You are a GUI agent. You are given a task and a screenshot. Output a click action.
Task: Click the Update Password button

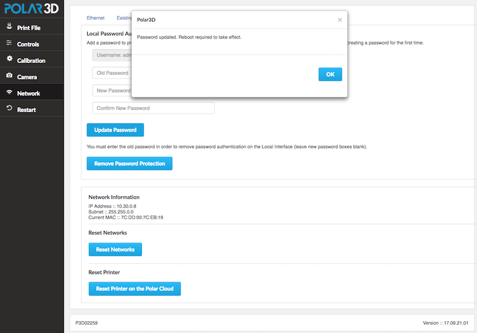pos(115,130)
